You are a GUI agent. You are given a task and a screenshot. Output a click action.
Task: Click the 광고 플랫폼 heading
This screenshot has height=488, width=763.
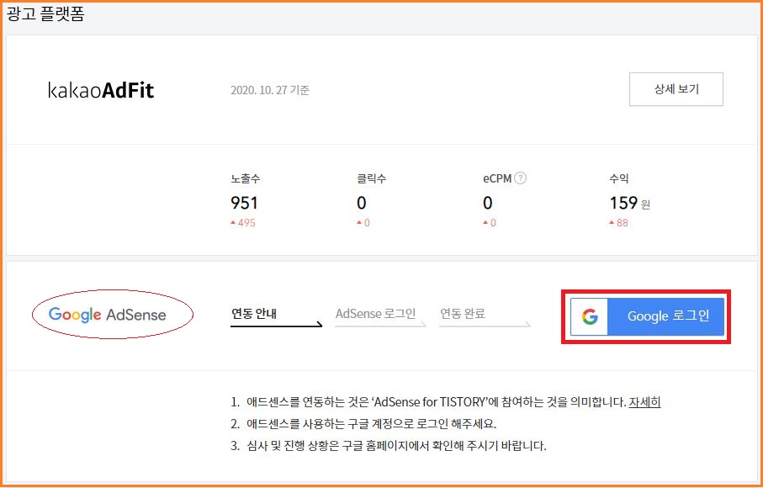click(x=45, y=13)
